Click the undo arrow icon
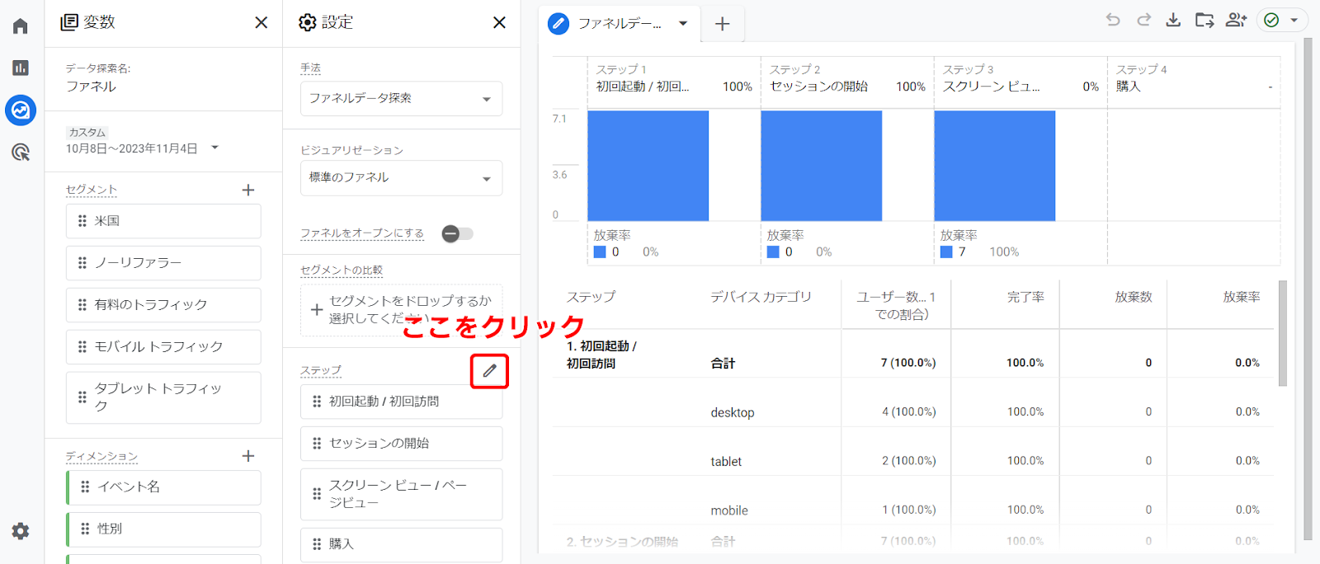 click(x=1113, y=21)
